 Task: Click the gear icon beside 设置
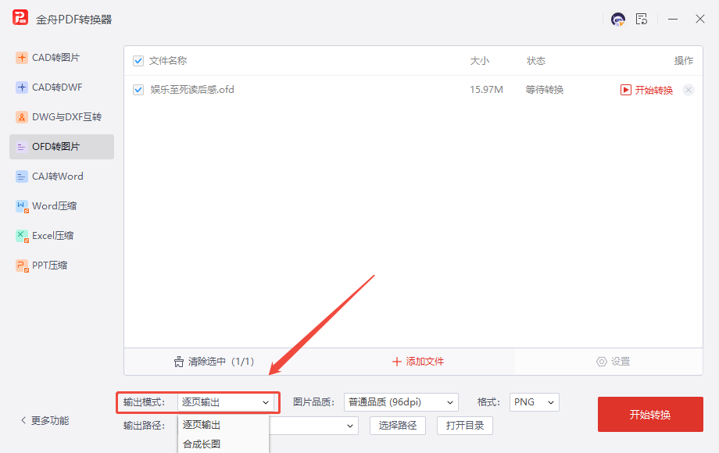pyautogui.click(x=601, y=362)
